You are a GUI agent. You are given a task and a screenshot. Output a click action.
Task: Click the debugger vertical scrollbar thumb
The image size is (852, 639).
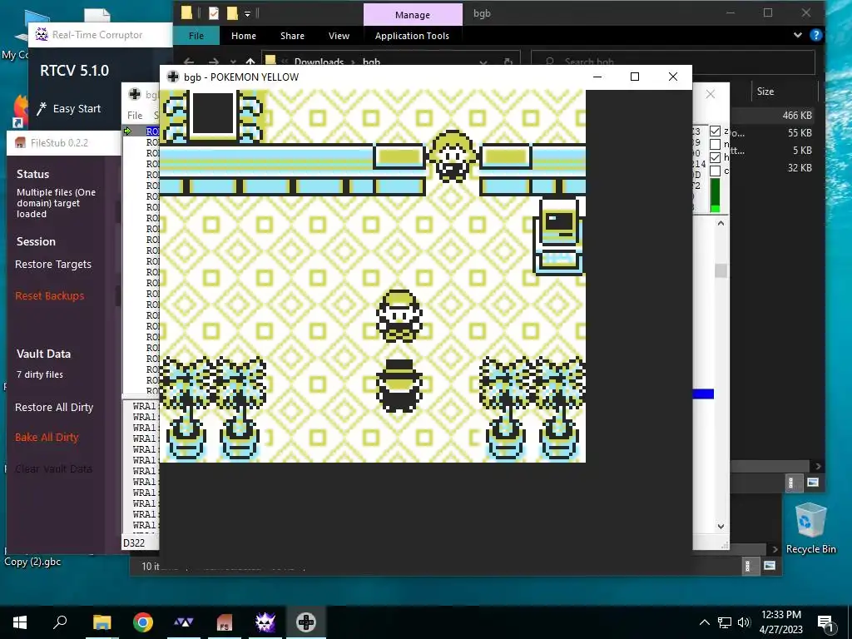[721, 270]
